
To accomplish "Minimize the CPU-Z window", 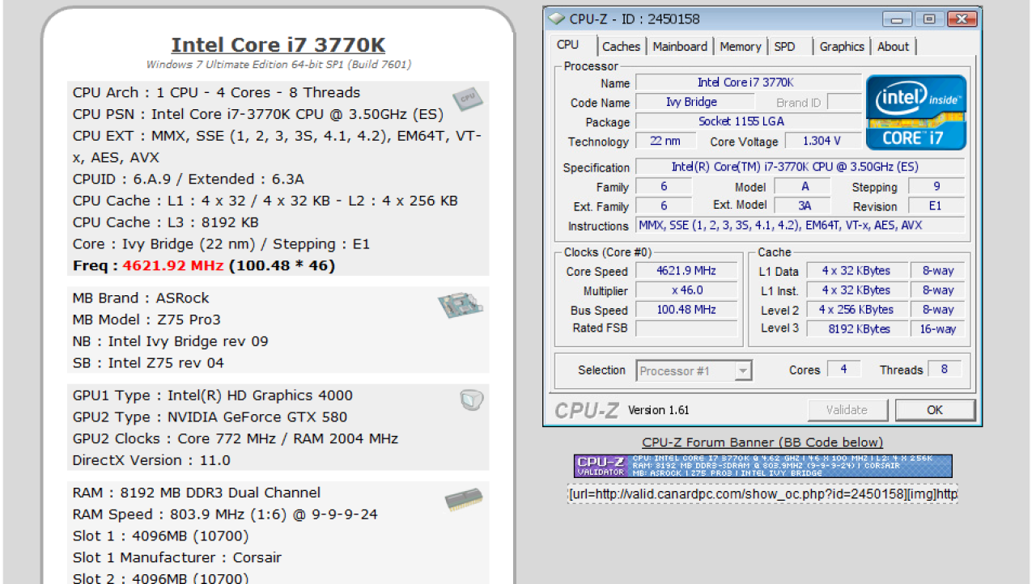I will point(898,19).
